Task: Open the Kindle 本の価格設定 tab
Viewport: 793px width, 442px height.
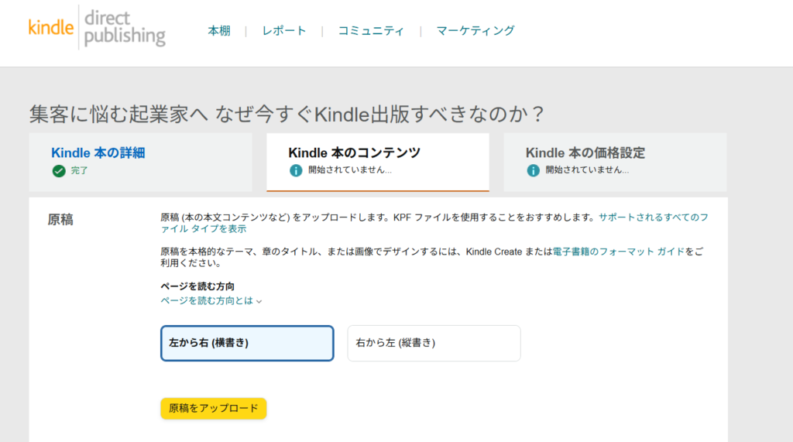Action: click(x=585, y=153)
